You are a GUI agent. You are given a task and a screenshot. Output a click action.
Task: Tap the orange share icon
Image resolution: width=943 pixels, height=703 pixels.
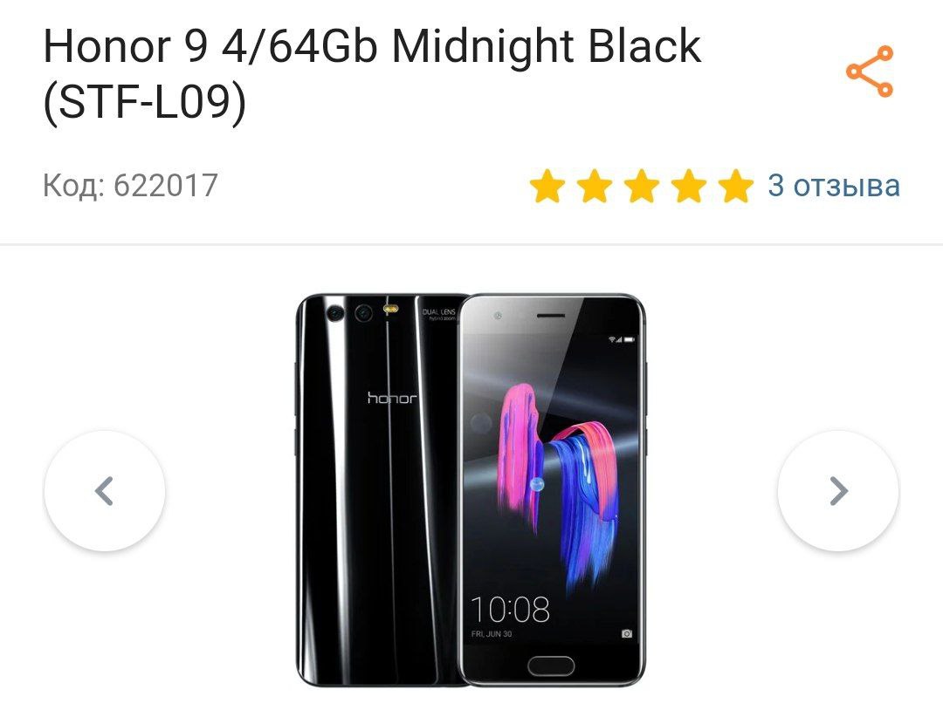pyautogui.click(x=870, y=71)
